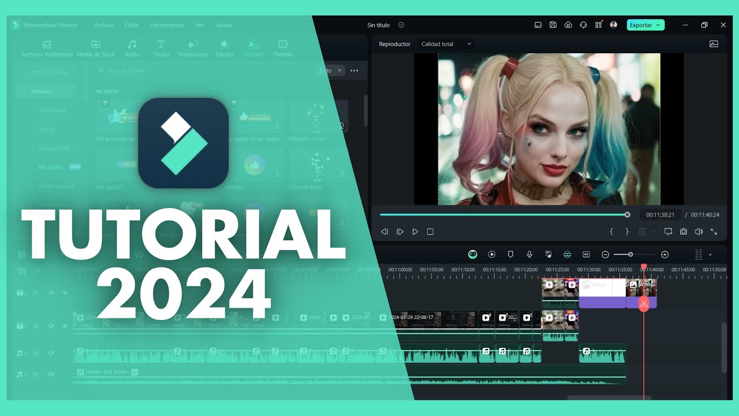The image size is (739, 416).
Task: Click the voiceover microphone icon
Action: (x=529, y=254)
